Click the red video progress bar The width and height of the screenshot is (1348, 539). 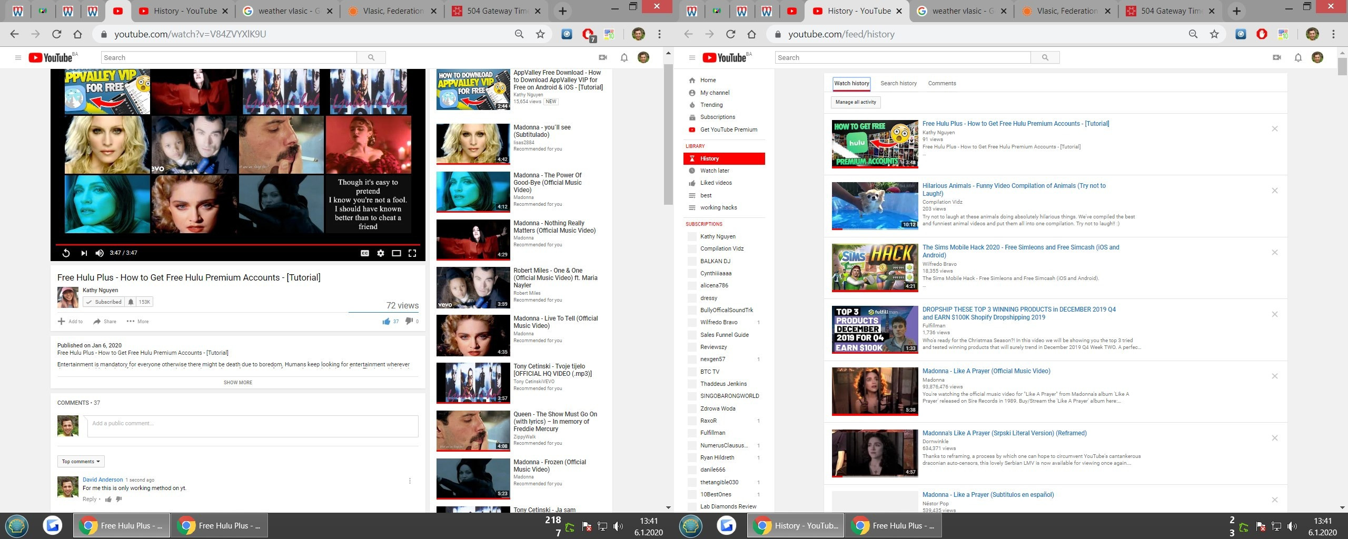point(238,245)
